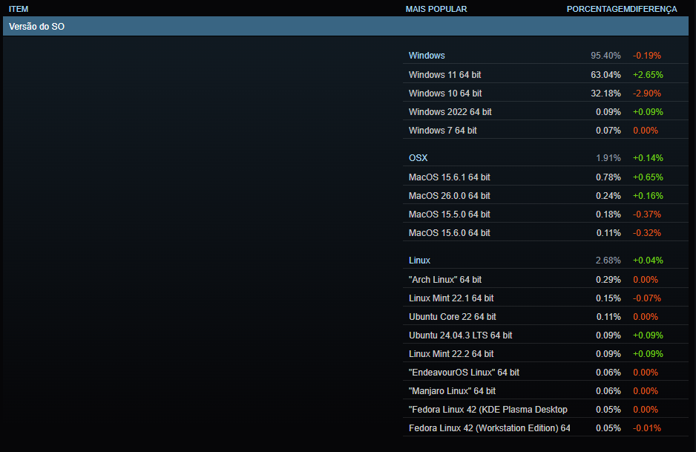Select the Windows category row

[x=427, y=56]
